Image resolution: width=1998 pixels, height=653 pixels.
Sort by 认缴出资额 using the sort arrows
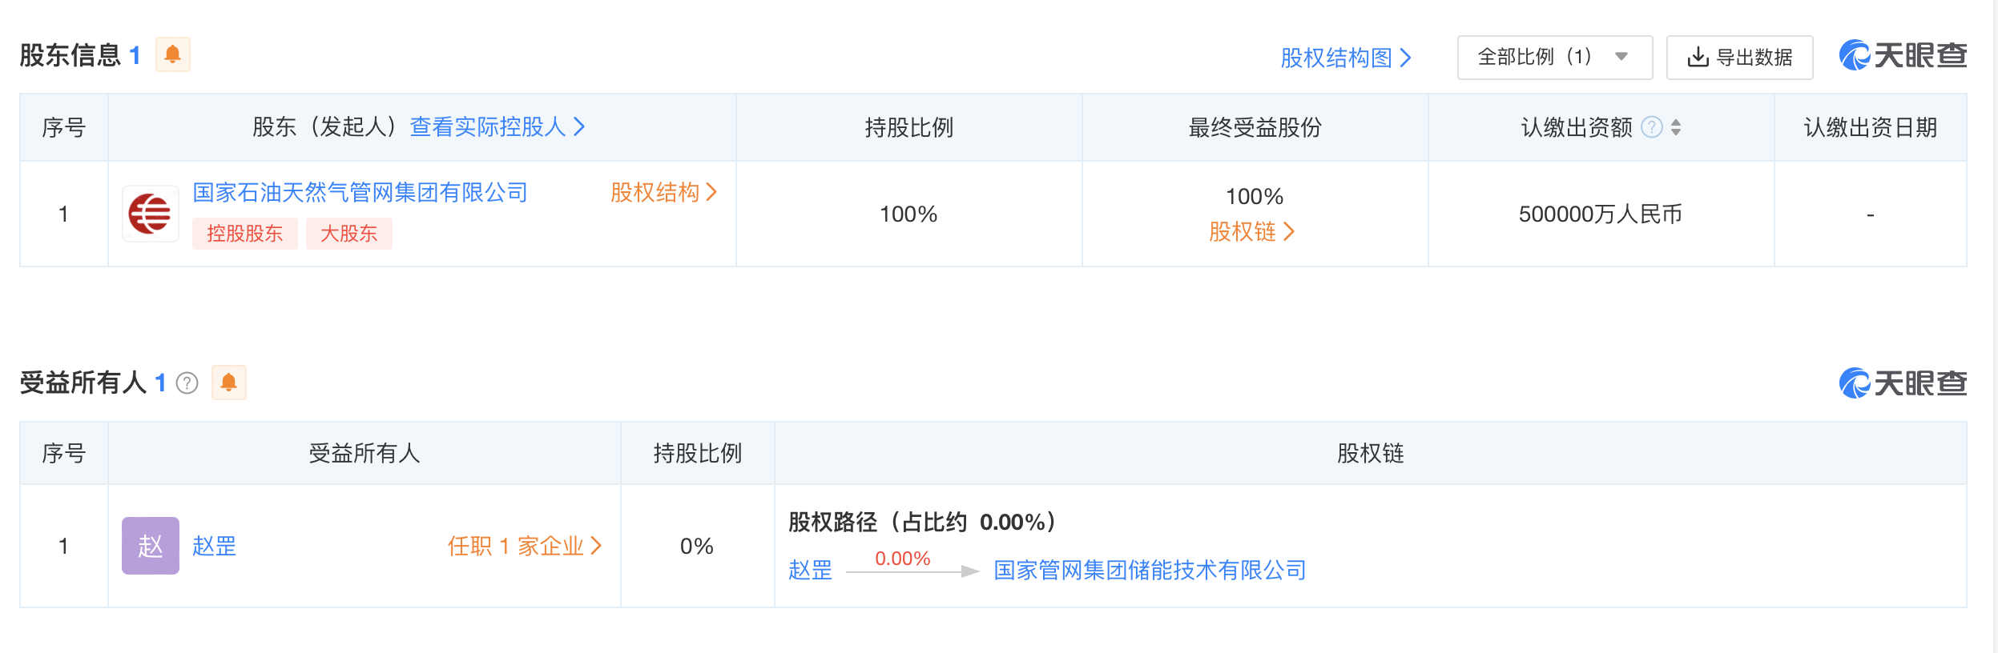(1676, 127)
